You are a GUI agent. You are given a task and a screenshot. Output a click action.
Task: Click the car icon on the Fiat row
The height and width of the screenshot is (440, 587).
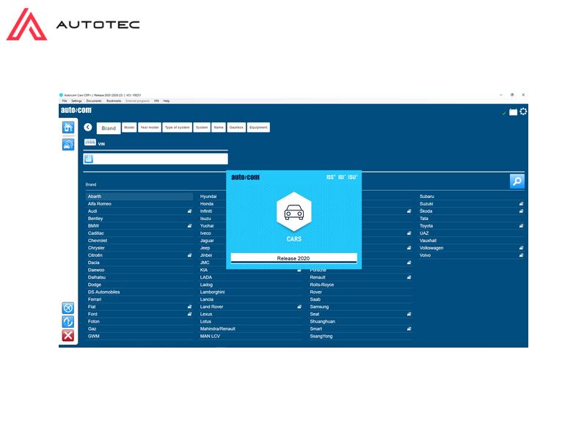189,307
